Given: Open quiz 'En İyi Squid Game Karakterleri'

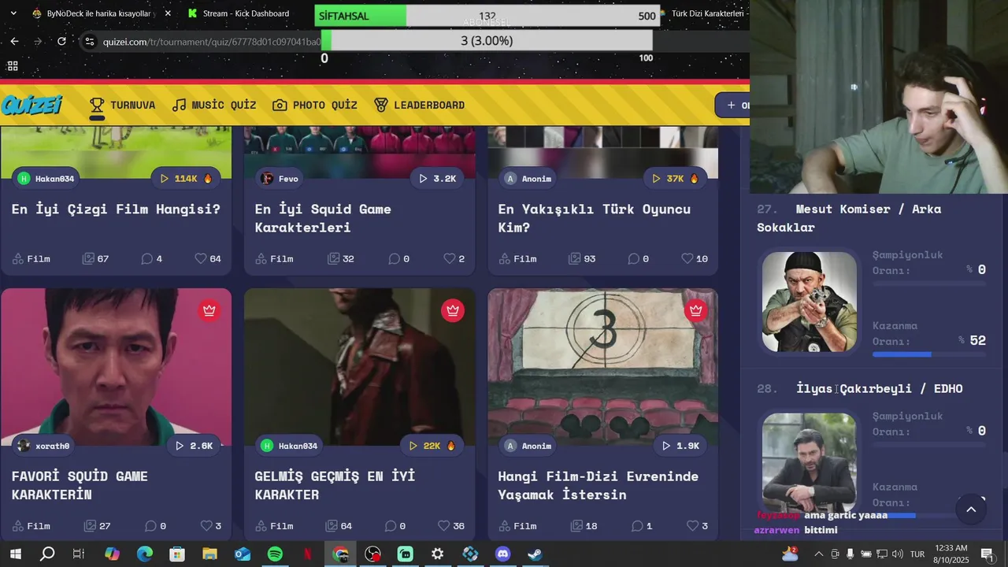Looking at the screenshot, I should (x=323, y=218).
